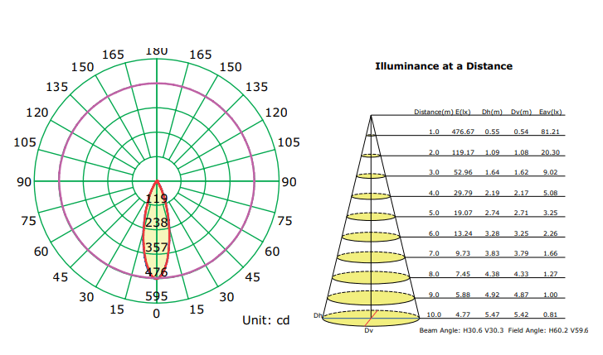Pick the Dv value 5.42
This screenshot has height=355, width=603.
(521, 314)
